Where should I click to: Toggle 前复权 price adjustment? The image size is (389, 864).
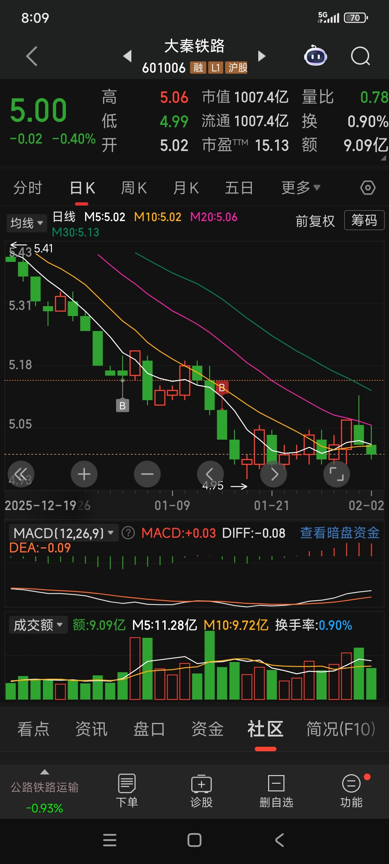pos(315,221)
